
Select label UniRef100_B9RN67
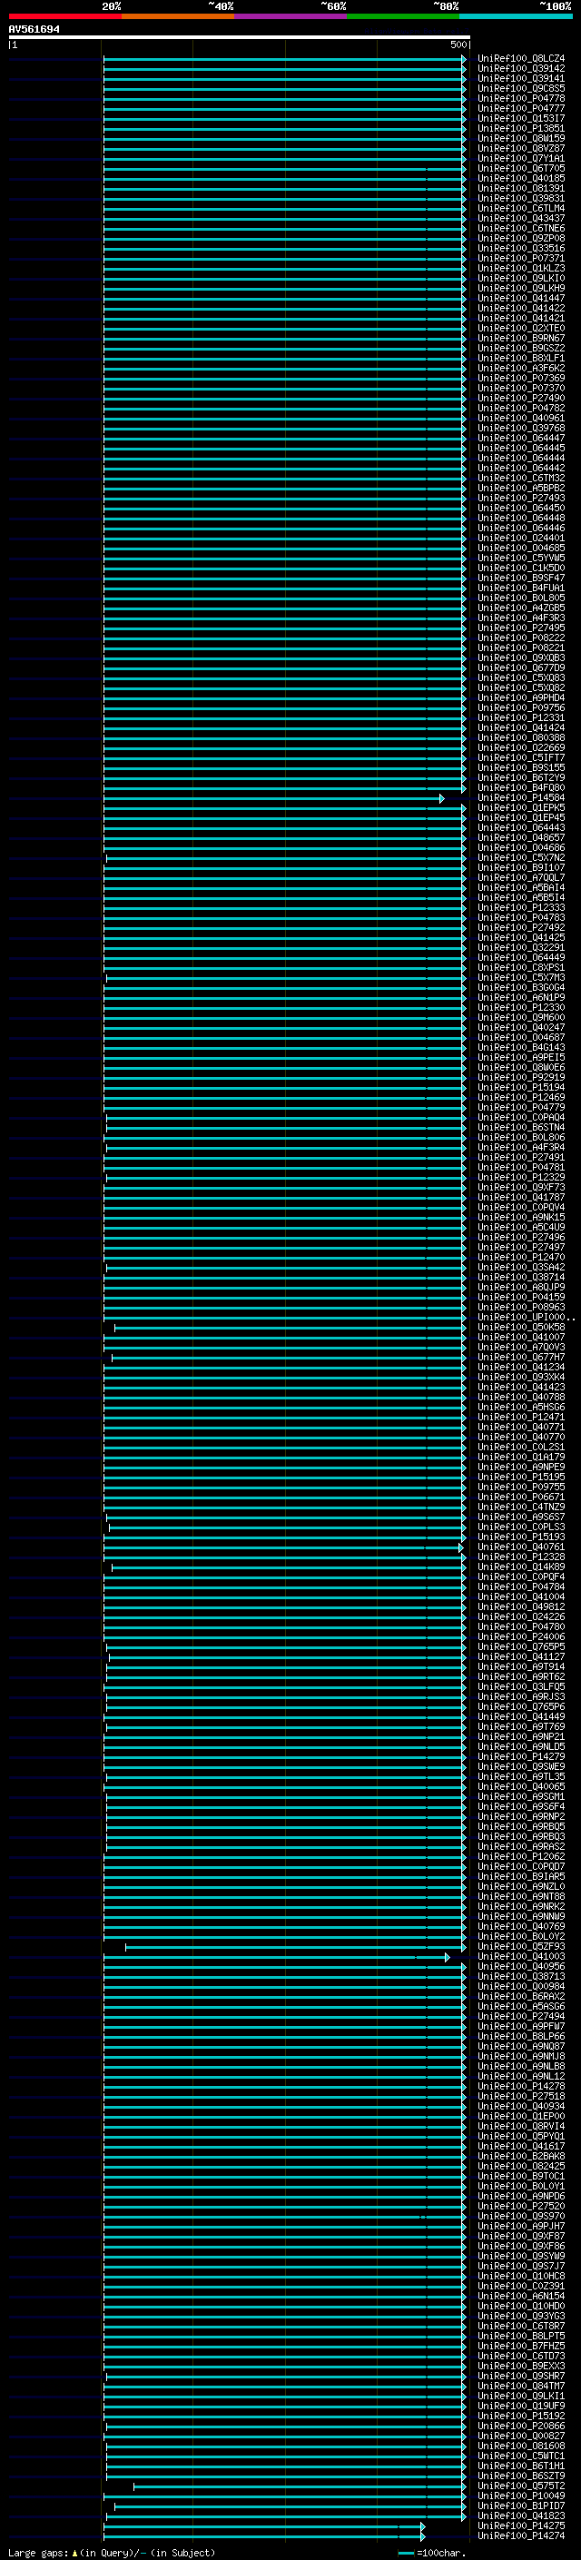tap(520, 338)
